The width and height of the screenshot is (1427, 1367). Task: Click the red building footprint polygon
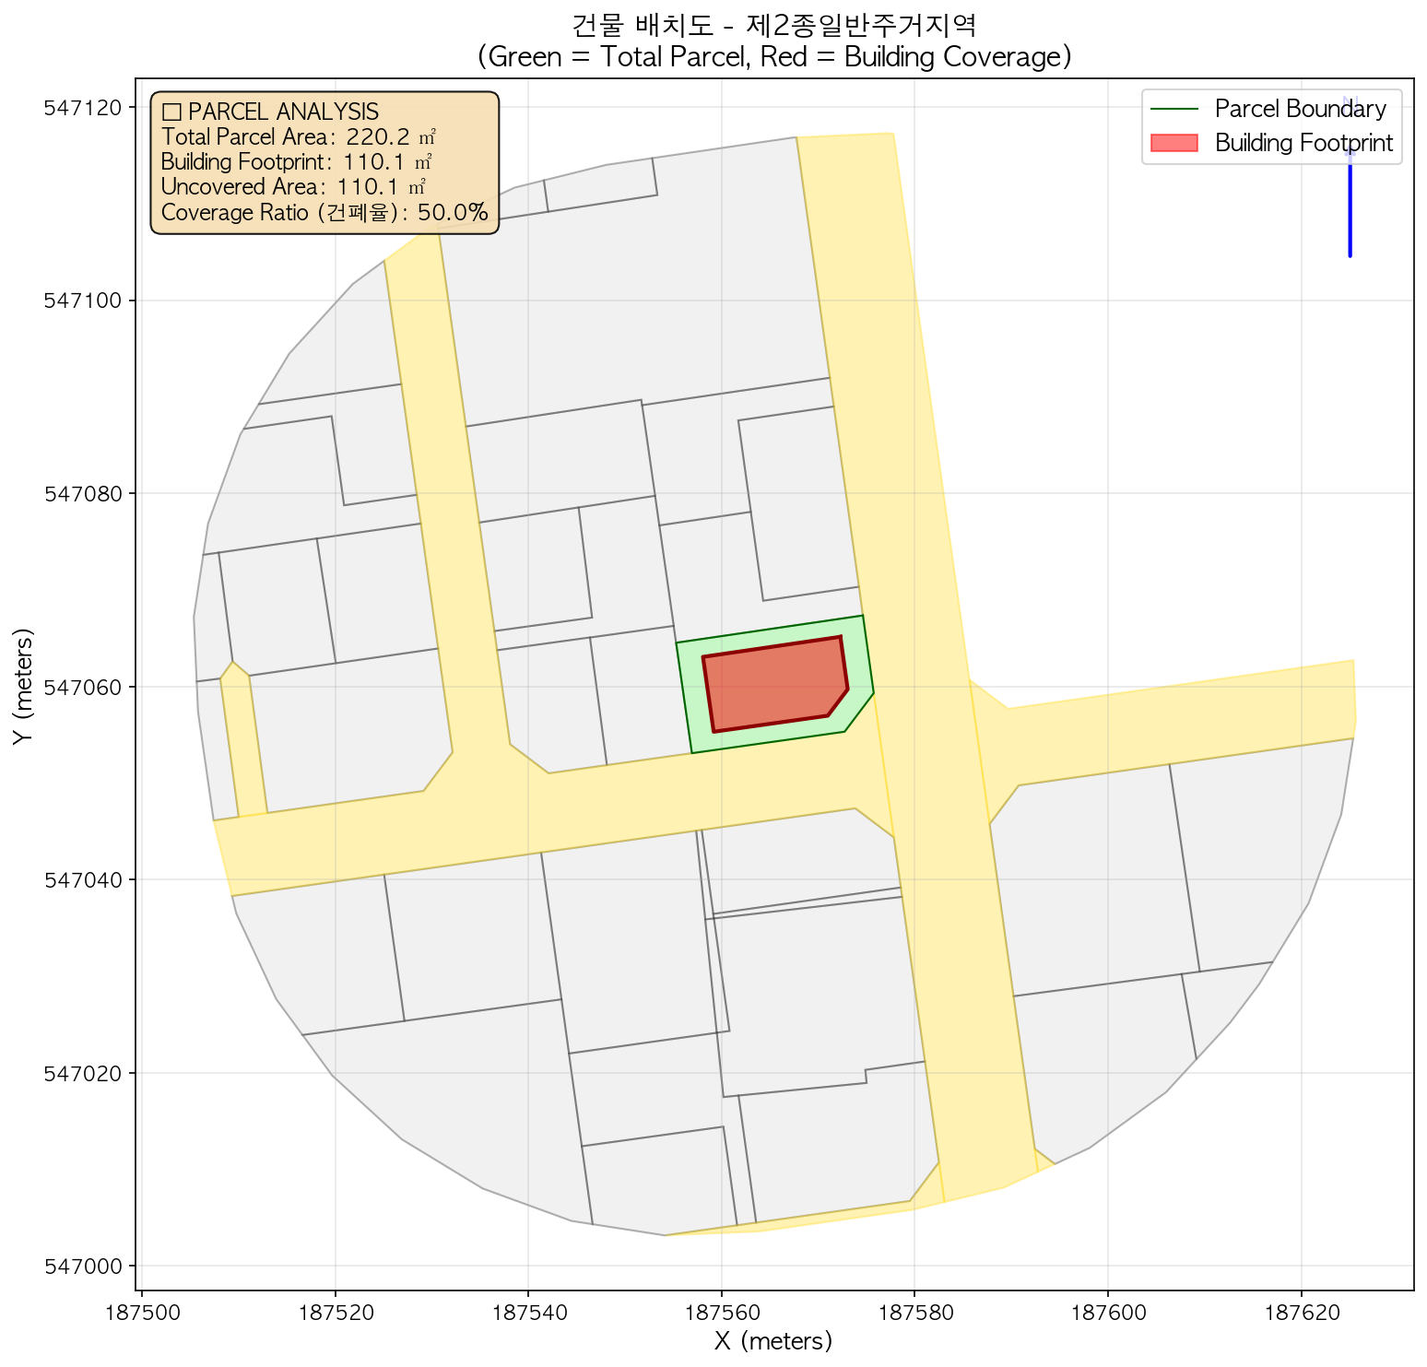click(772, 684)
